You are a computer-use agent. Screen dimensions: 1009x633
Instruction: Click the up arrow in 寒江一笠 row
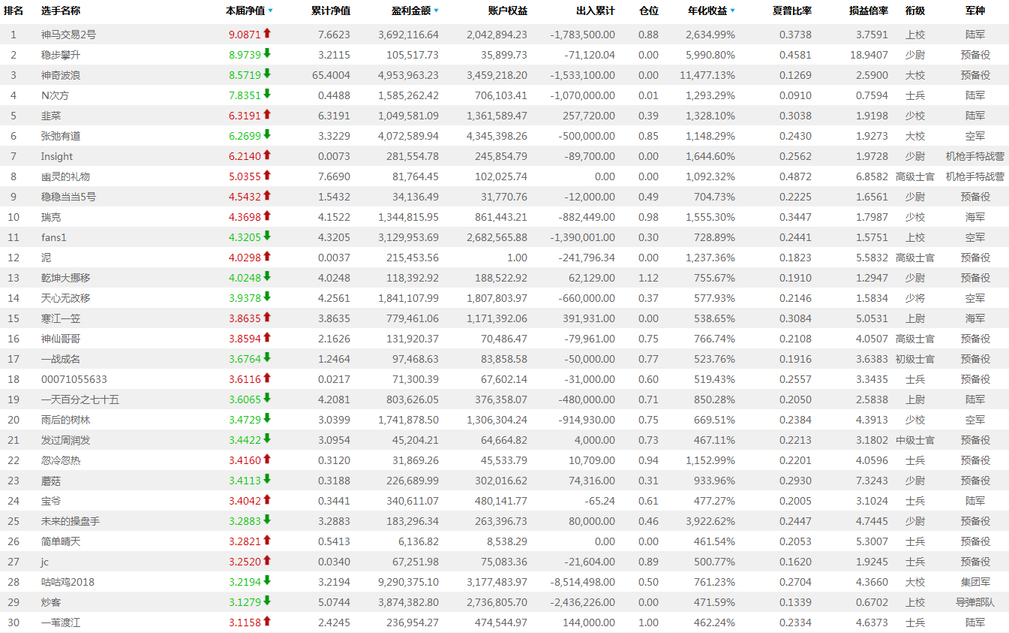click(267, 317)
